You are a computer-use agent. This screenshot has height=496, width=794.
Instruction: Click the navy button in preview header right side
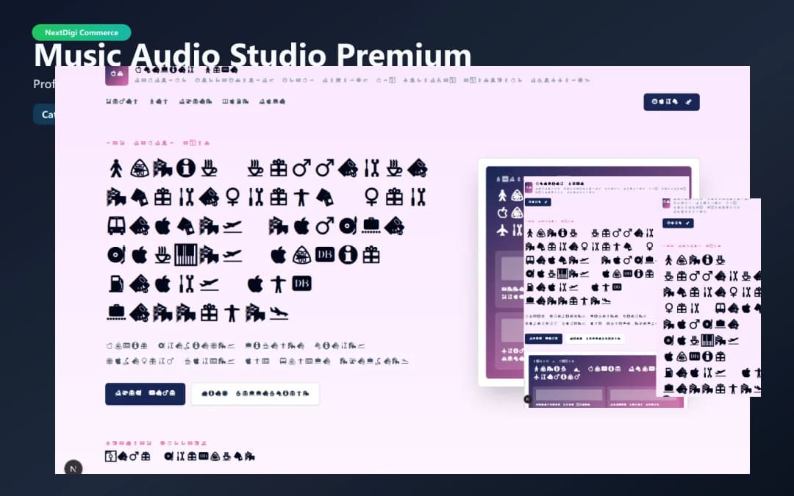click(x=671, y=101)
